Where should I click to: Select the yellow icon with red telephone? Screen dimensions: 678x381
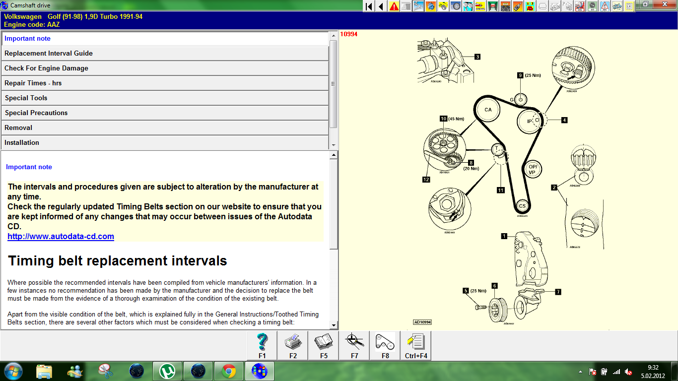point(530,6)
